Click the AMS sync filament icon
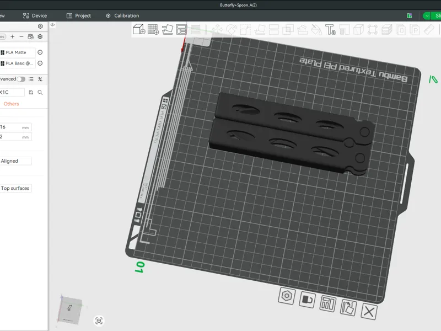This screenshot has width=441, height=331. [x=31, y=36]
